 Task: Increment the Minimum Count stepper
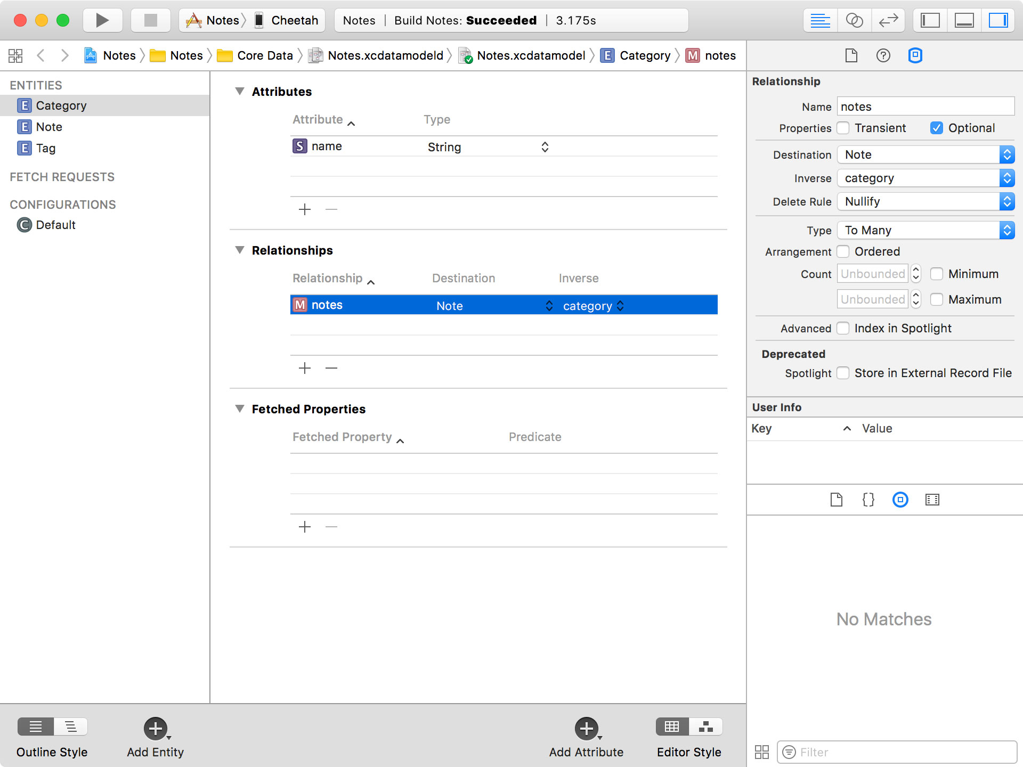click(x=915, y=270)
